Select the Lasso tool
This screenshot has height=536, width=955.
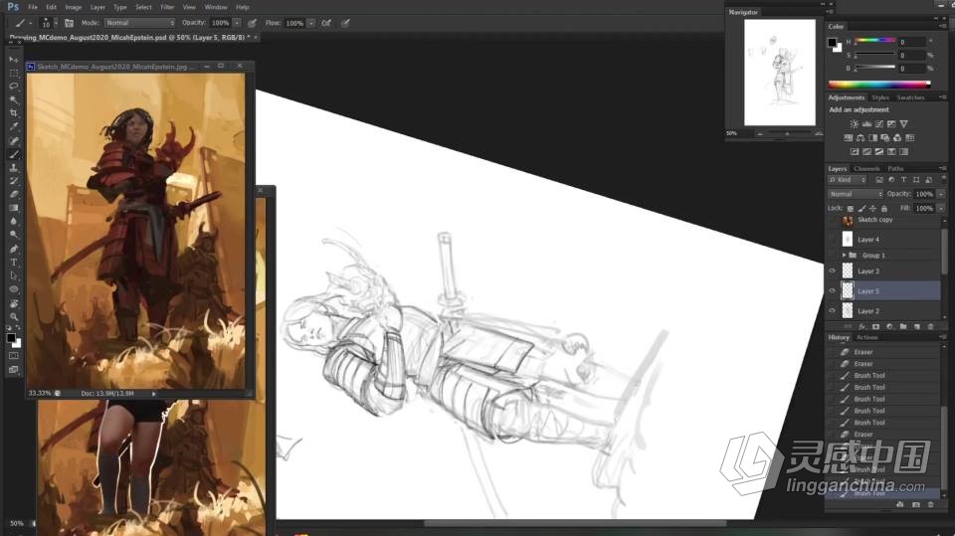pos(13,87)
